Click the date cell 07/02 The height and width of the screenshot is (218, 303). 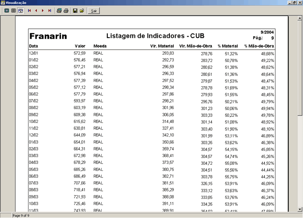point(33,101)
